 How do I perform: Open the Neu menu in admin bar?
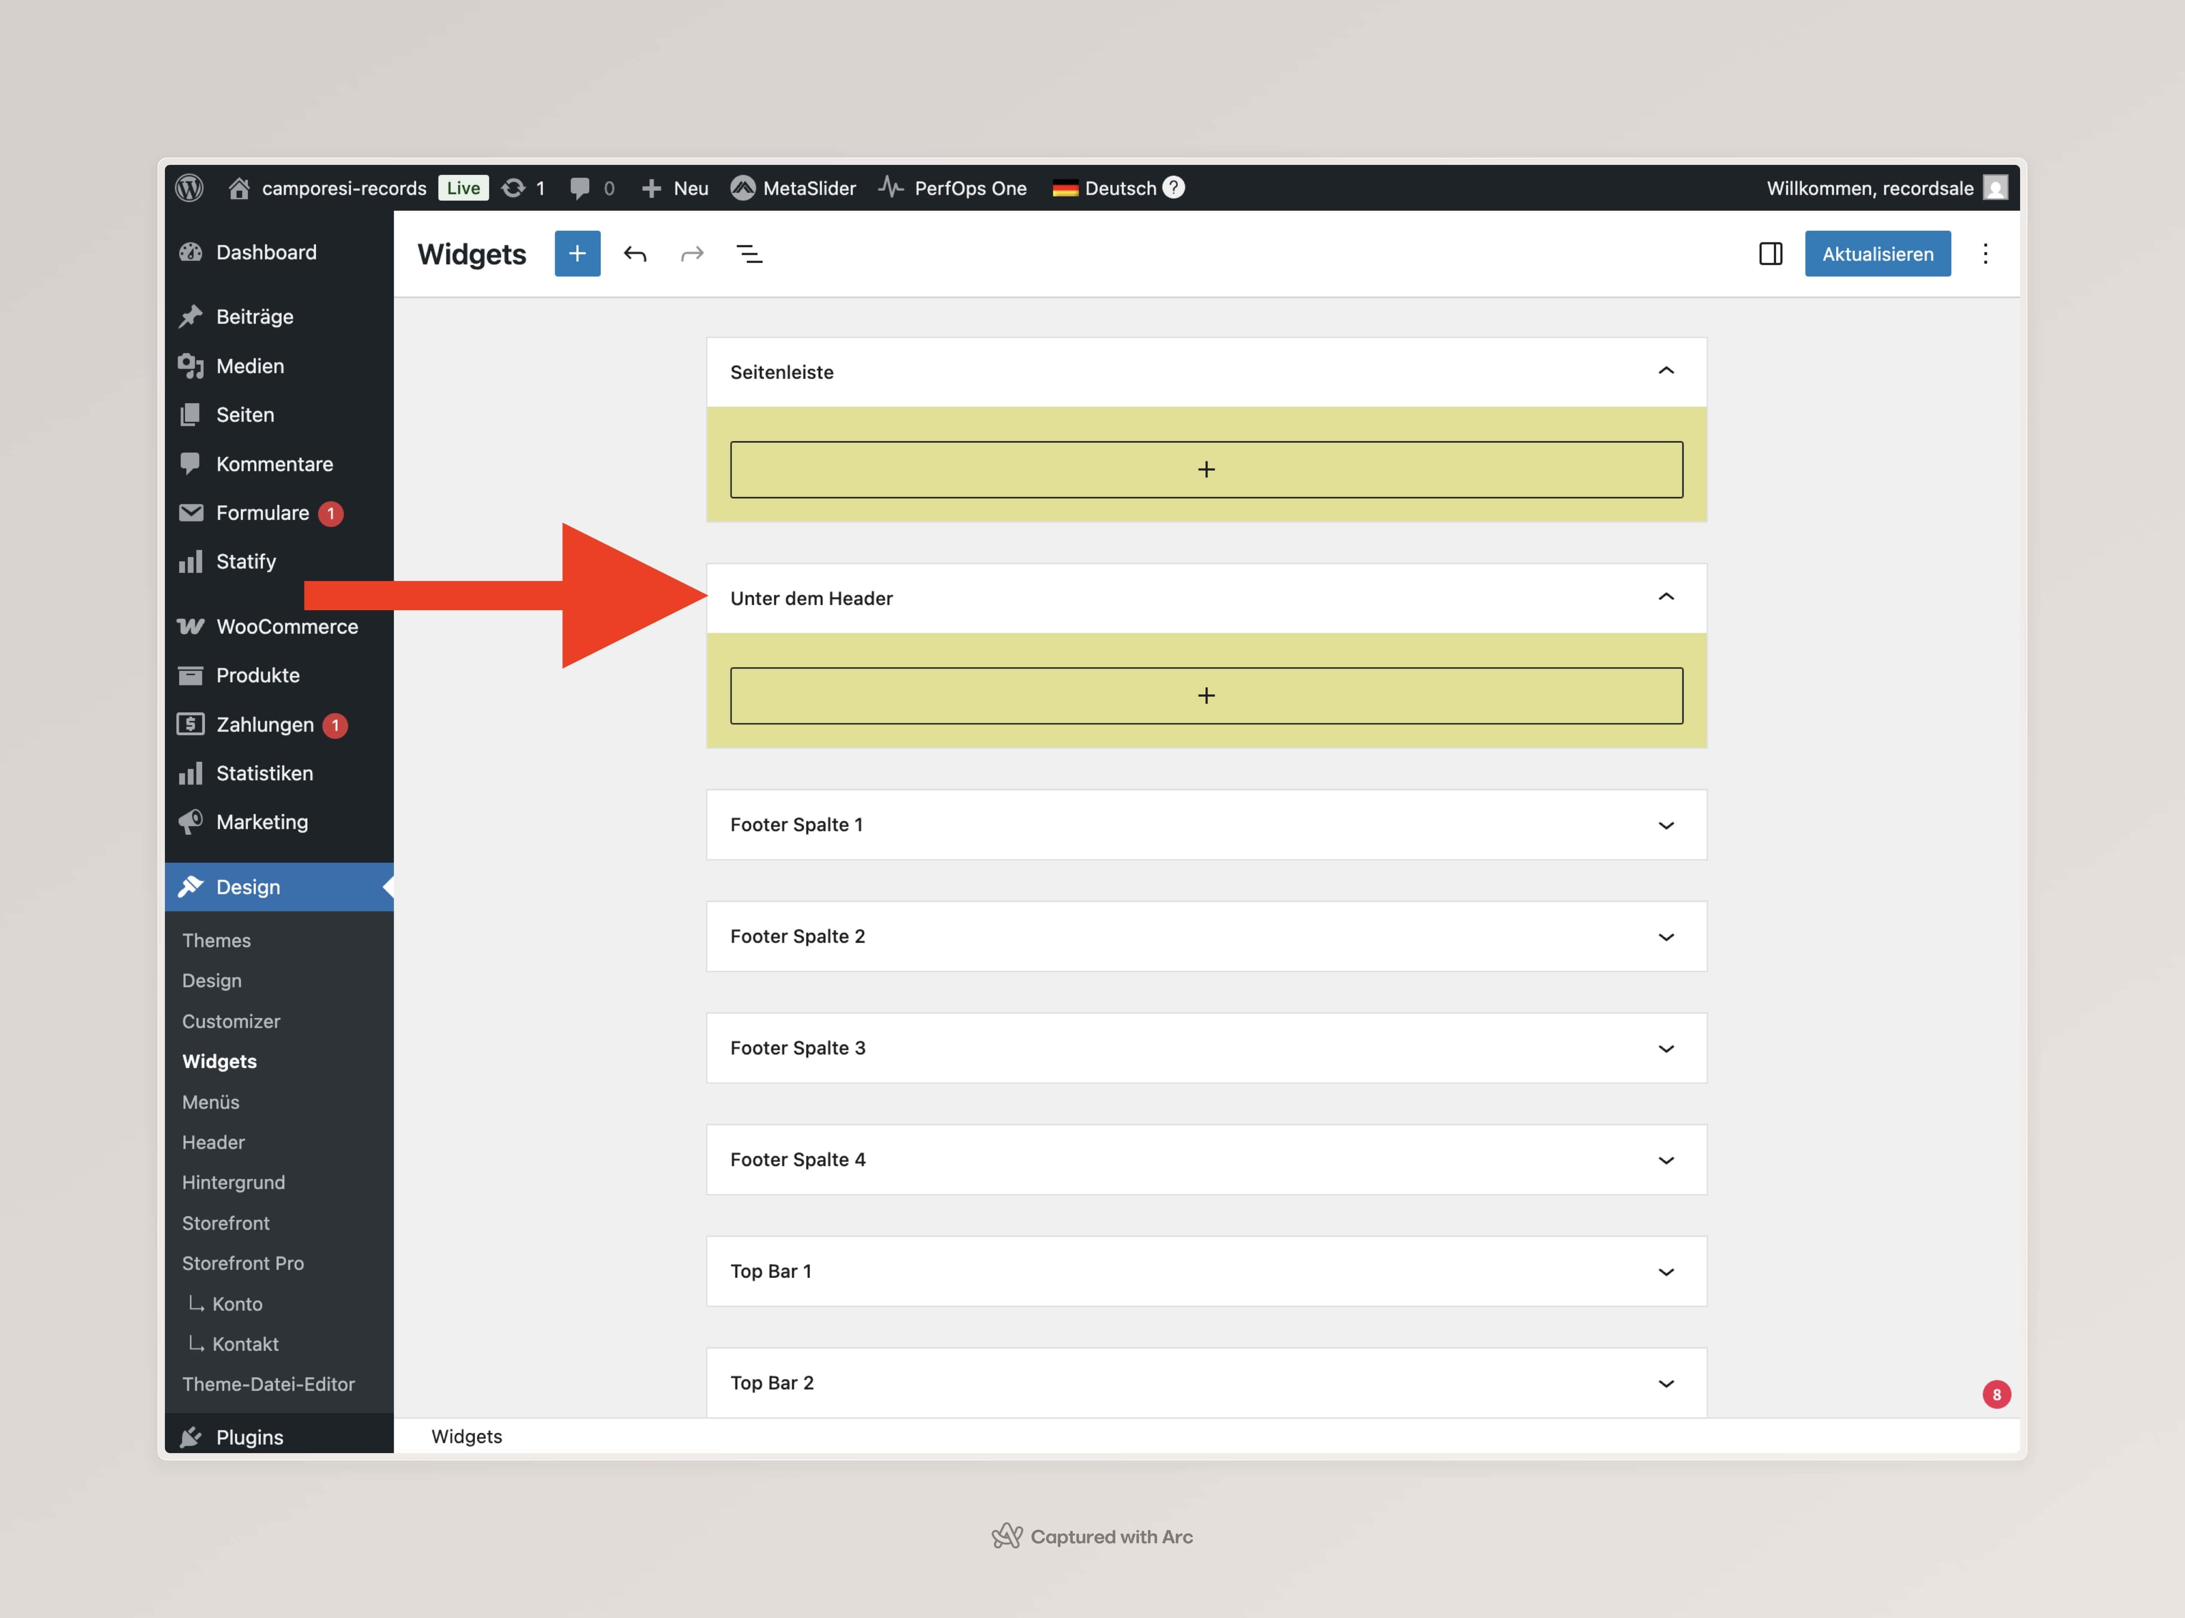click(675, 188)
